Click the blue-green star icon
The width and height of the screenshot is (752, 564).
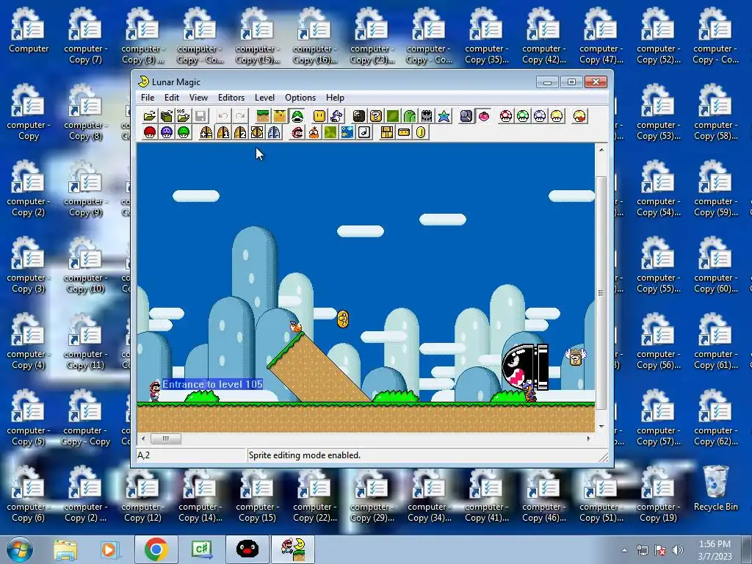[x=444, y=116]
